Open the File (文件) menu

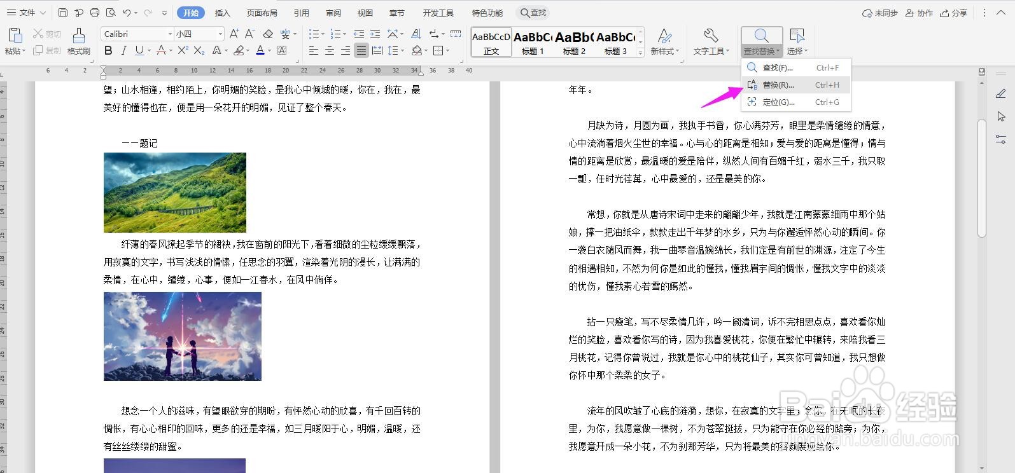tap(27, 13)
